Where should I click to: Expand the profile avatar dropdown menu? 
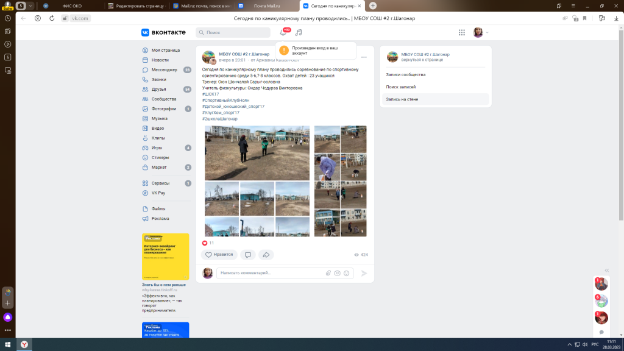481,32
